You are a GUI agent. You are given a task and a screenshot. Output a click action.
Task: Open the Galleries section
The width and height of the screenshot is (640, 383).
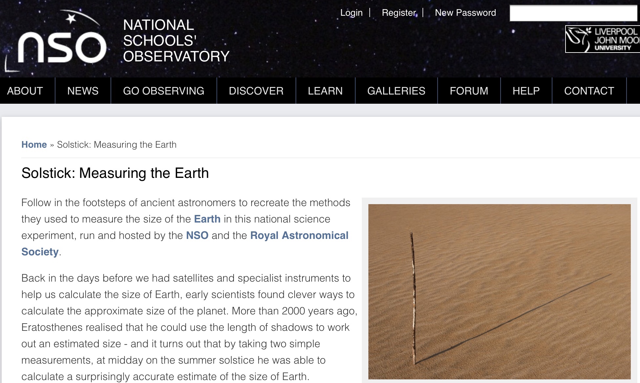click(x=396, y=91)
